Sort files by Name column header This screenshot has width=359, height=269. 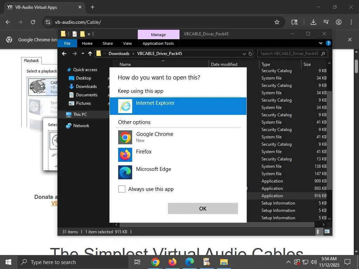pos(125,64)
